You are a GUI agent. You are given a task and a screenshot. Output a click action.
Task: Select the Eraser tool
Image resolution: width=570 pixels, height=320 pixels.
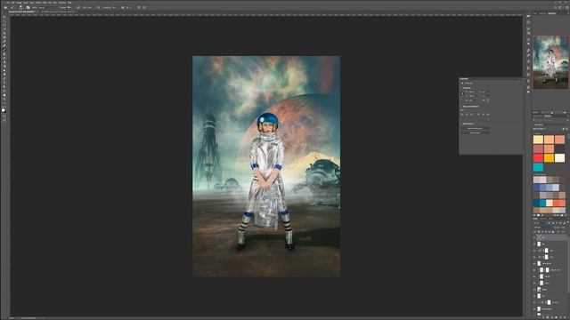click(4, 63)
